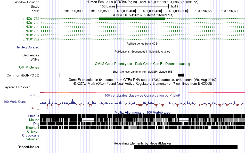Click the 181,096,300 coordinate on the ruler
The image size is (245, 153).
click(73, 11)
